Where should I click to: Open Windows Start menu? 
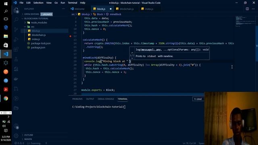coord(6,4)
